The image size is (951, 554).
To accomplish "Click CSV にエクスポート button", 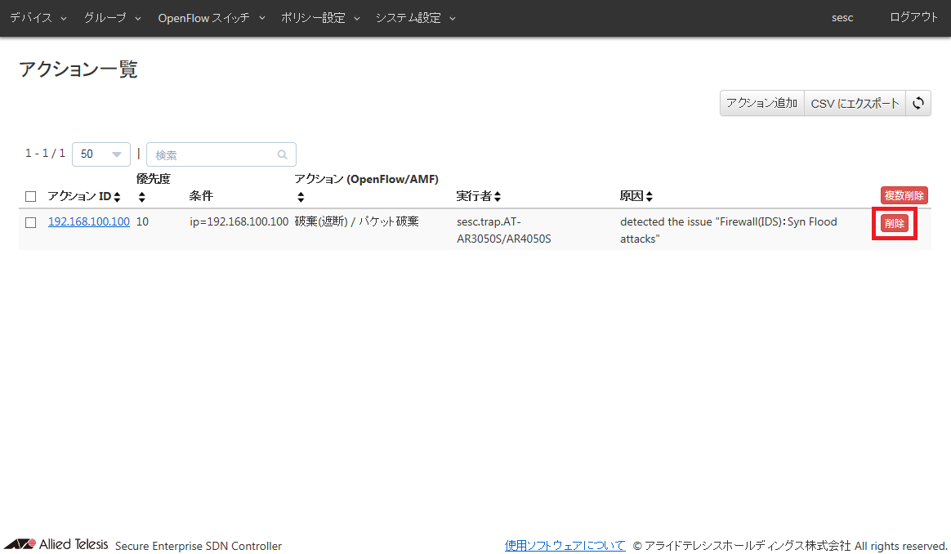I will tap(855, 103).
